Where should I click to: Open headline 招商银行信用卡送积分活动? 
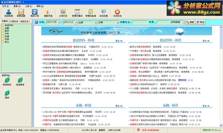pyautogui.click(x=149, y=124)
